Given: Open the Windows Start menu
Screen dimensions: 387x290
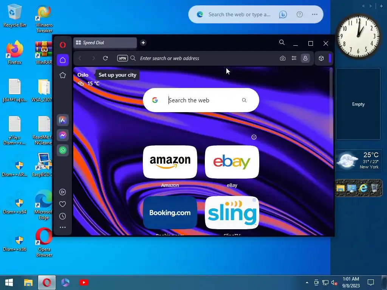Looking at the screenshot, I should tap(9, 282).
